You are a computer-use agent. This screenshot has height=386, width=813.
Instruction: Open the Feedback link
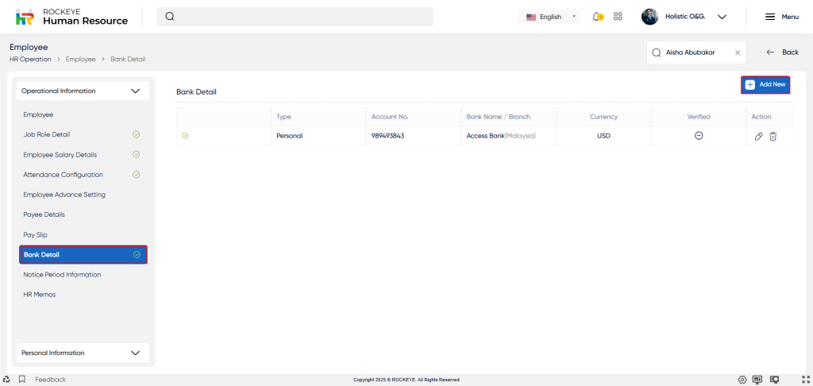[50, 380]
